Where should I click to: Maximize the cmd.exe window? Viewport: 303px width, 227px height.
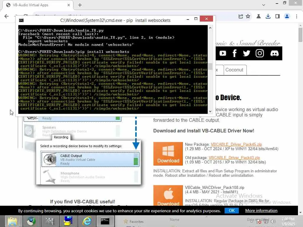coord(196,19)
